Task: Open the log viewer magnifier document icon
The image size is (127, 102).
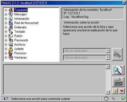Action: pyautogui.click(x=118, y=70)
